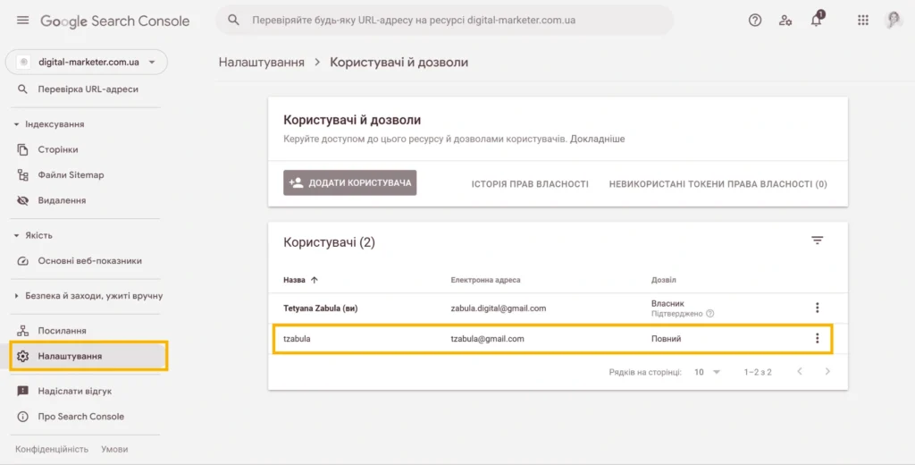Open the notifications bell
915x465 pixels.
(x=817, y=20)
